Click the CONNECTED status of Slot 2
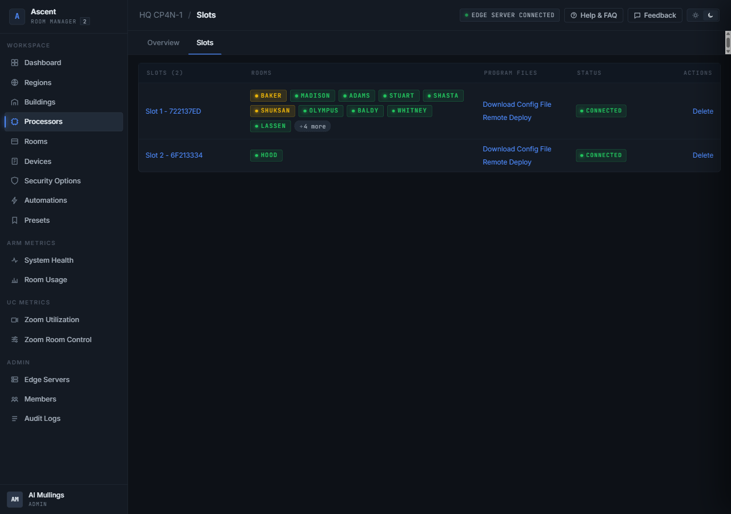731x514 pixels. [x=601, y=155]
